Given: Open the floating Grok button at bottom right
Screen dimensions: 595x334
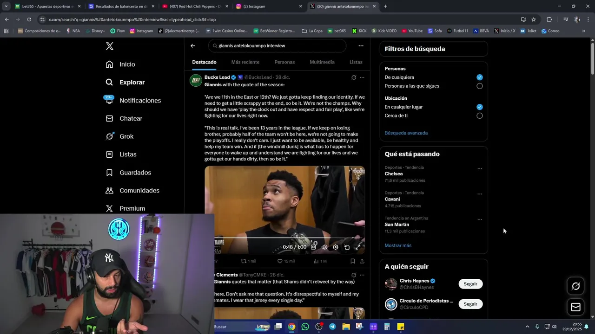Looking at the screenshot, I should [575, 286].
